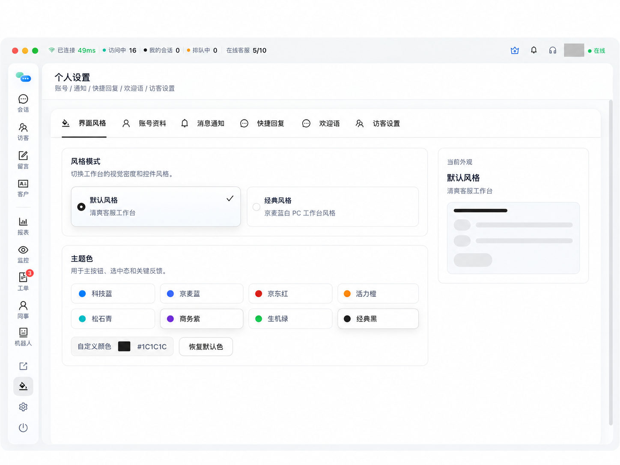Choose the 科技蓝 theme color
The image size is (620, 465).
[x=113, y=294]
